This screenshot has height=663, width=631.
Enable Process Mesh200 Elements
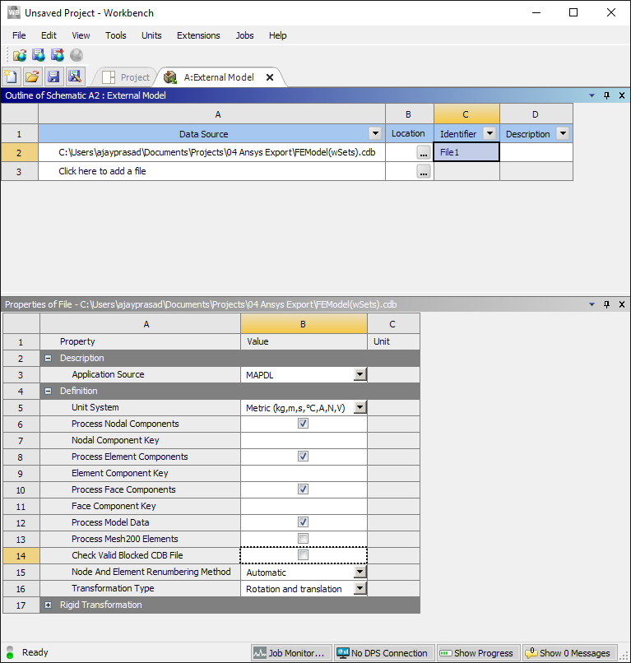[303, 538]
